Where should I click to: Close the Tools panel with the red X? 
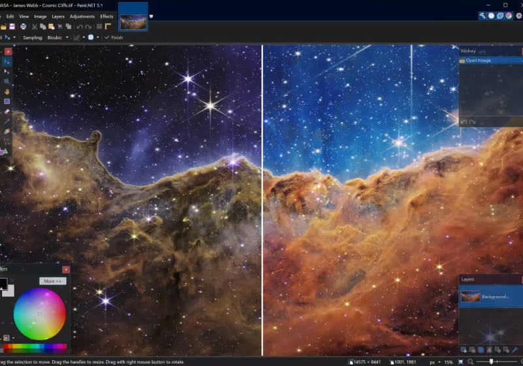click(8, 52)
